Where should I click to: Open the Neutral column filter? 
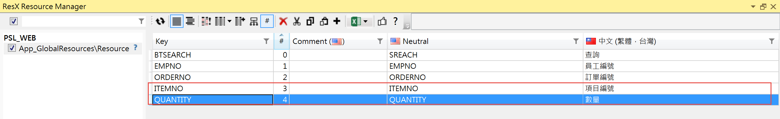[576, 41]
